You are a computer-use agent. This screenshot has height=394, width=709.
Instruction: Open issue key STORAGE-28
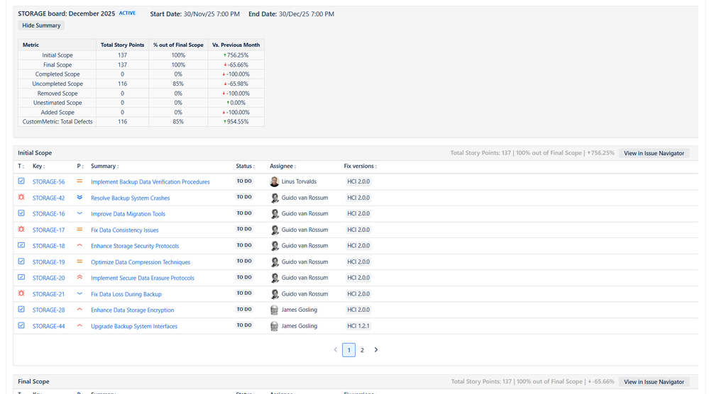48,310
